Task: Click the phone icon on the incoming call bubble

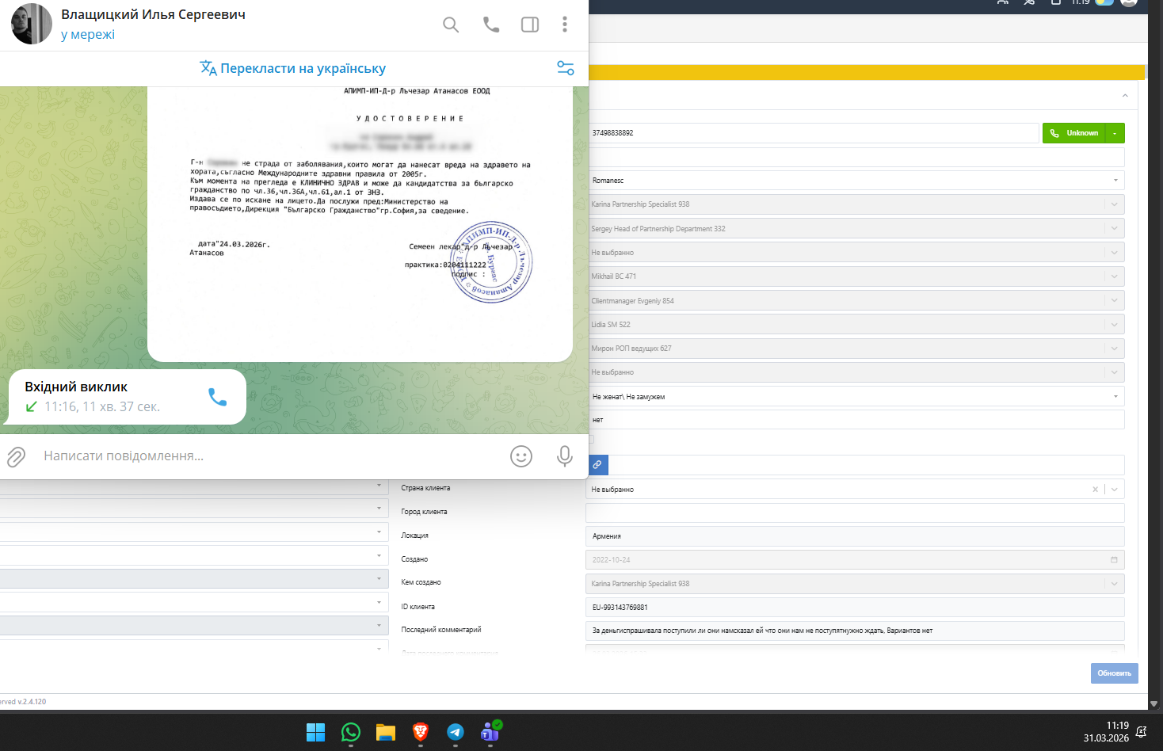Action: pos(218,397)
